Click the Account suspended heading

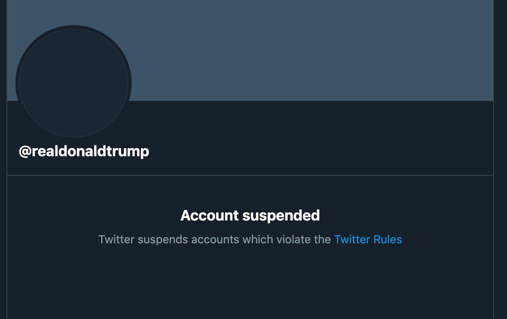coord(251,215)
